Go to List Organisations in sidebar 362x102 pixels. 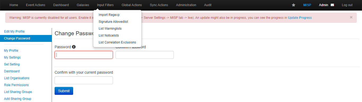[x=17, y=78]
